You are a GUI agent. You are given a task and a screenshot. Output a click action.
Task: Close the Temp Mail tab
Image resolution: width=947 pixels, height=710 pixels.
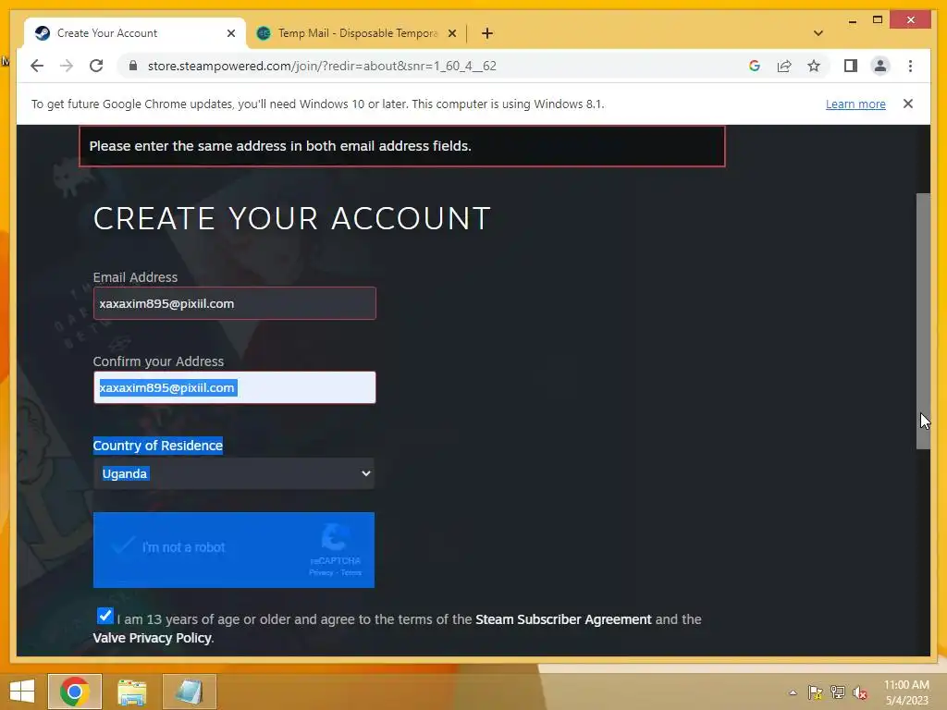point(451,33)
